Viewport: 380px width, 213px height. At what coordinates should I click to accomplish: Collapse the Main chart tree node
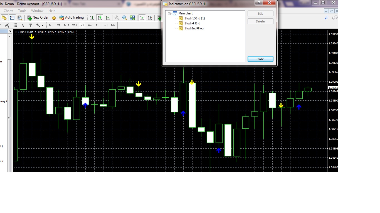pyautogui.click(x=169, y=14)
